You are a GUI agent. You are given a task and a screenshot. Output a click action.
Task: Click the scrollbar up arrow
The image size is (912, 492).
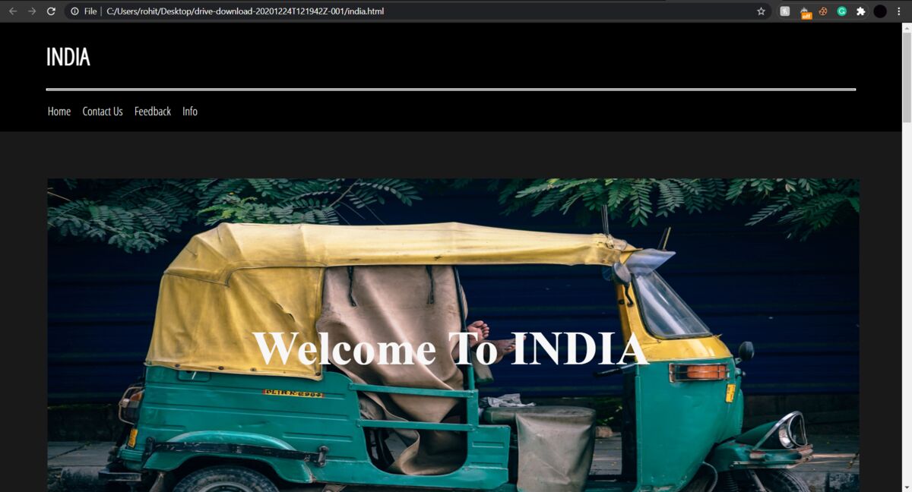pos(907,27)
